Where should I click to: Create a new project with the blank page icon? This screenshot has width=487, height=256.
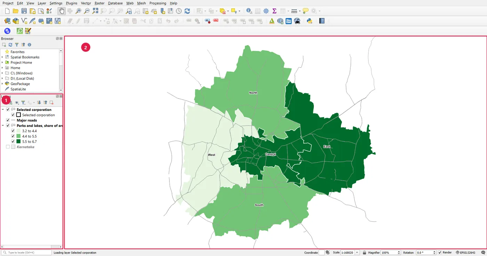[x=7, y=11]
